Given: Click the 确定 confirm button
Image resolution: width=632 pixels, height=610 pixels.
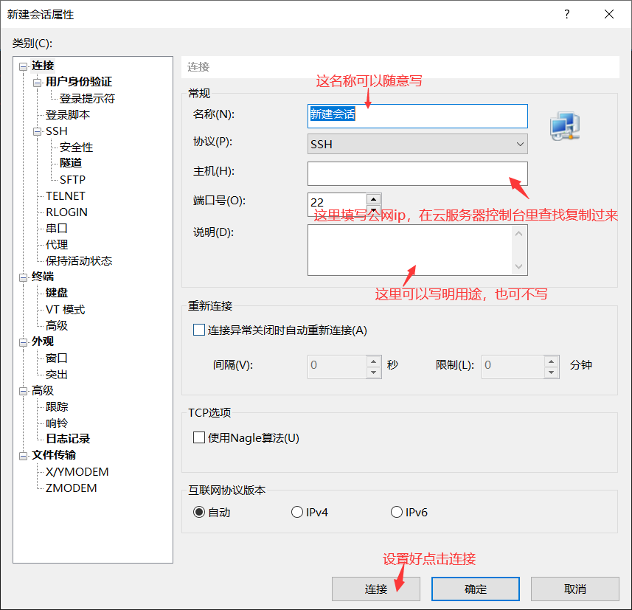Looking at the screenshot, I should click(x=475, y=589).
